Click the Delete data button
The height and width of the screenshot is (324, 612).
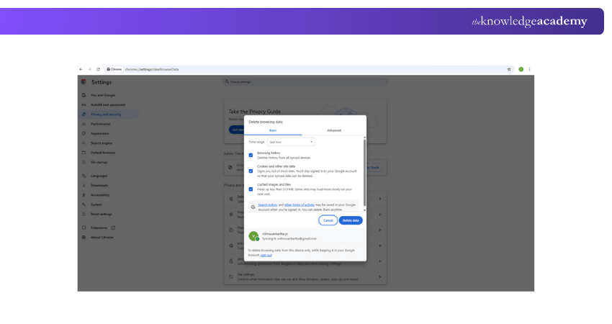pos(351,220)
